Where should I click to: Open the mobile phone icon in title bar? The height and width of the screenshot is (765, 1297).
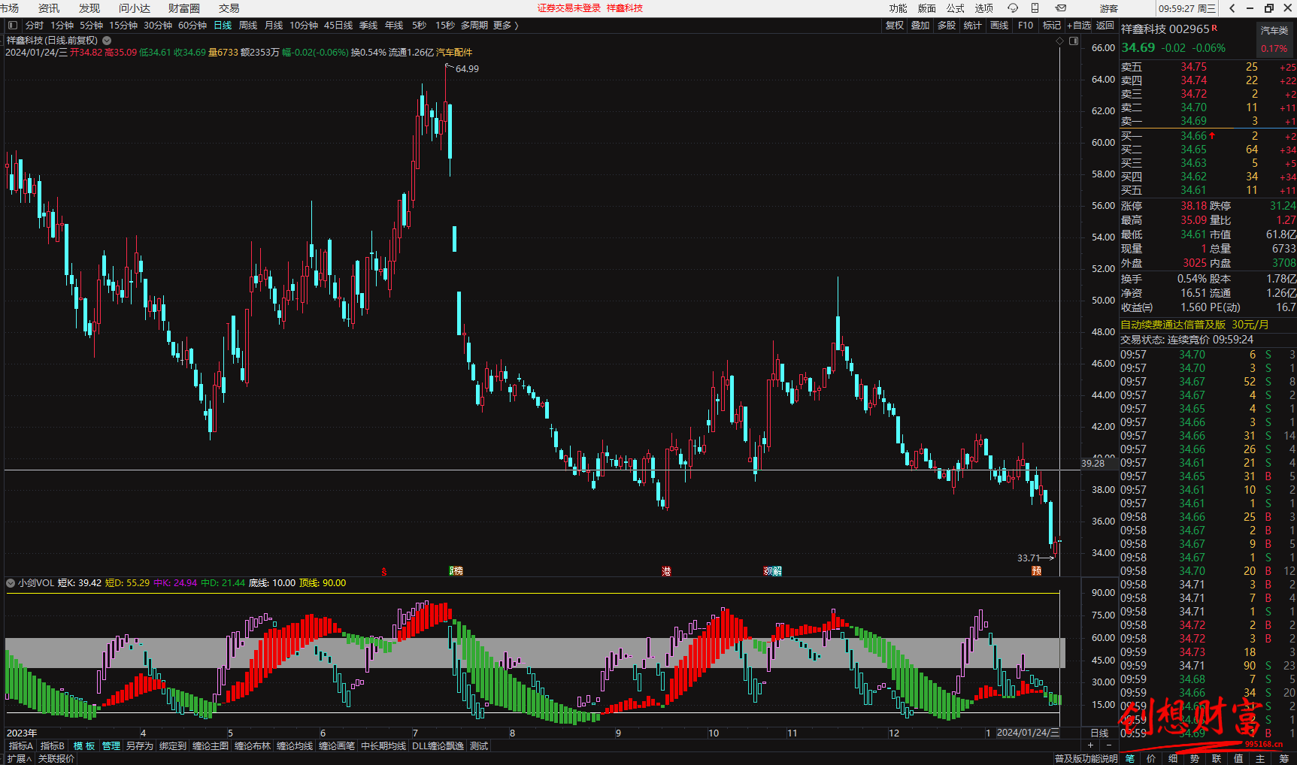1035,8
